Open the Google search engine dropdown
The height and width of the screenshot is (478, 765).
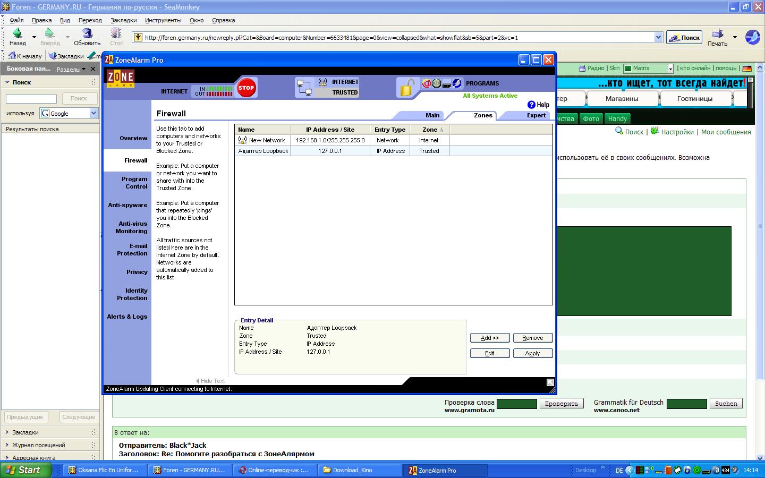93,113
